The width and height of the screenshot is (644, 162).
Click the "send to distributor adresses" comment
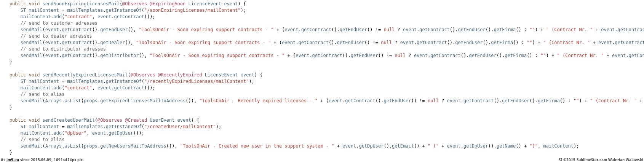pos(63,49)
